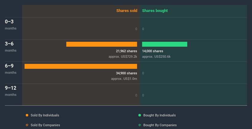The height and width of the screenshot is (129, 252).
Task: Click the orange sold bar for 3–6 months
Action: pos(102,44)
